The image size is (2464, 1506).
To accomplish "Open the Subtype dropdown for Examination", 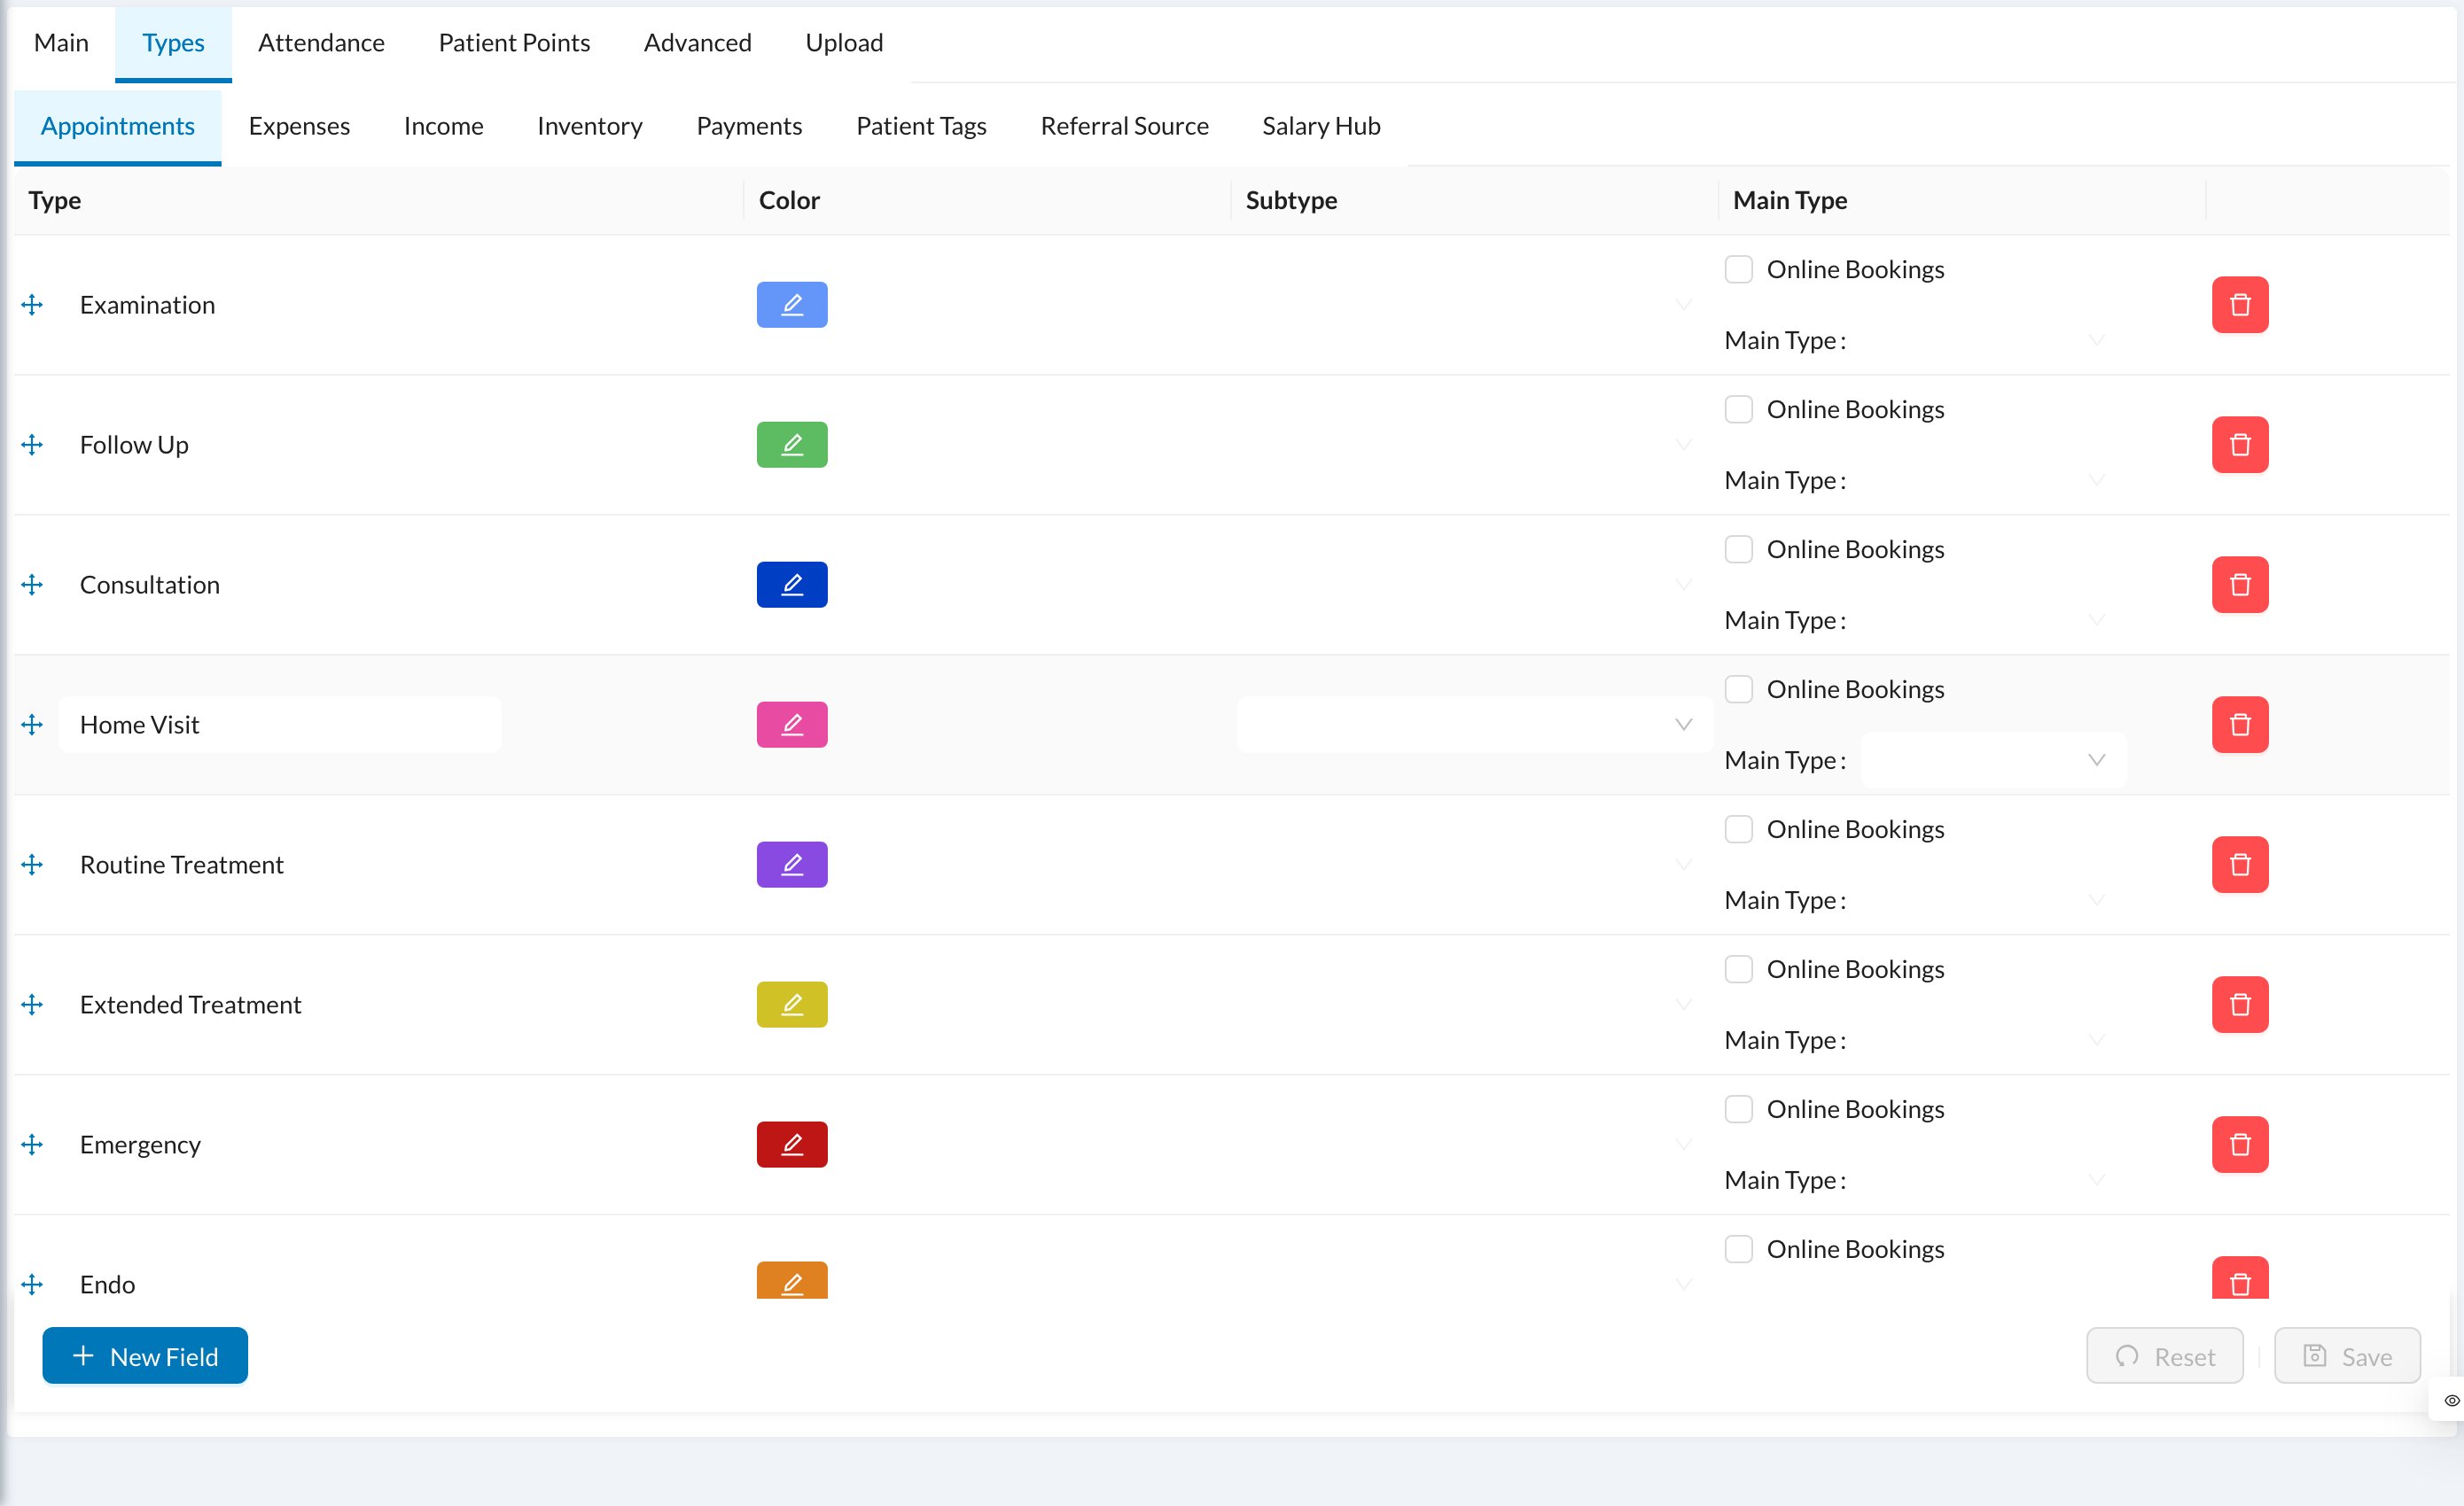I will (x=1474, y=305).
